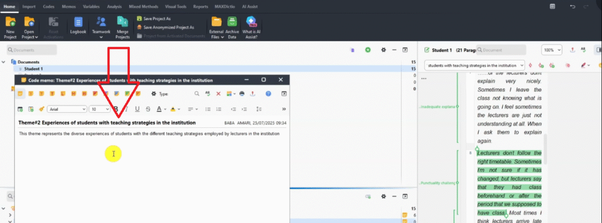
Task: Click the line spacing icon in memo
Action: coord(259,109)
